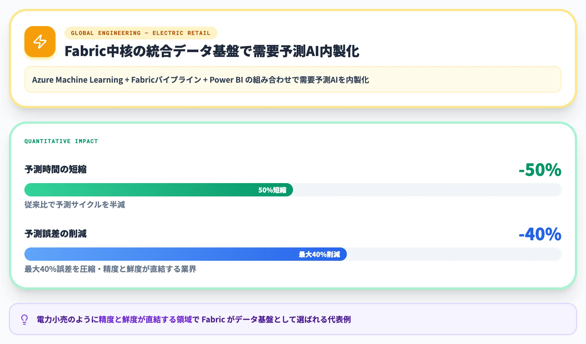Click the green -50% value
The height and width of the screenshot is (344, 586).
click(540, 170)
